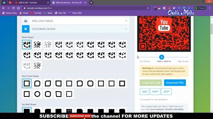Close the chilli 4 milli YouTube tab
Viewport: 213px width, 119px height.
(48, 3)
